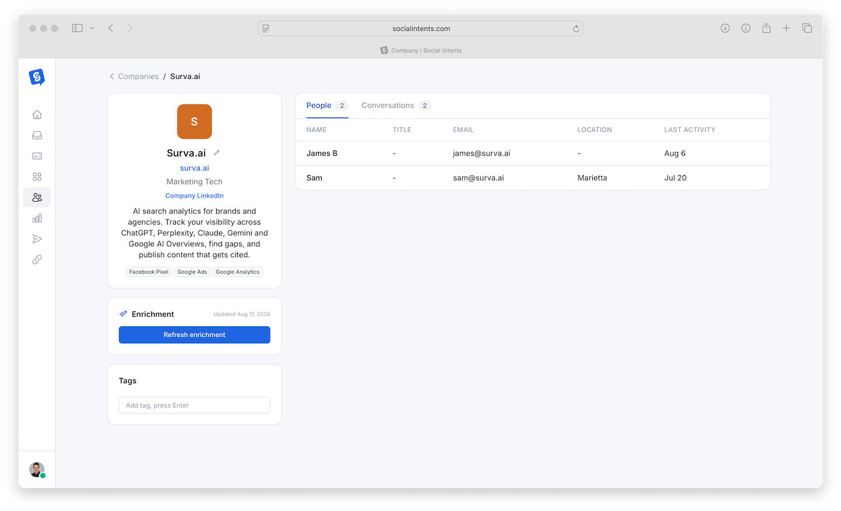This screenshot has height=511, width=841.
Task: Open the Company LinkedIn link
Action: (194, 196)
